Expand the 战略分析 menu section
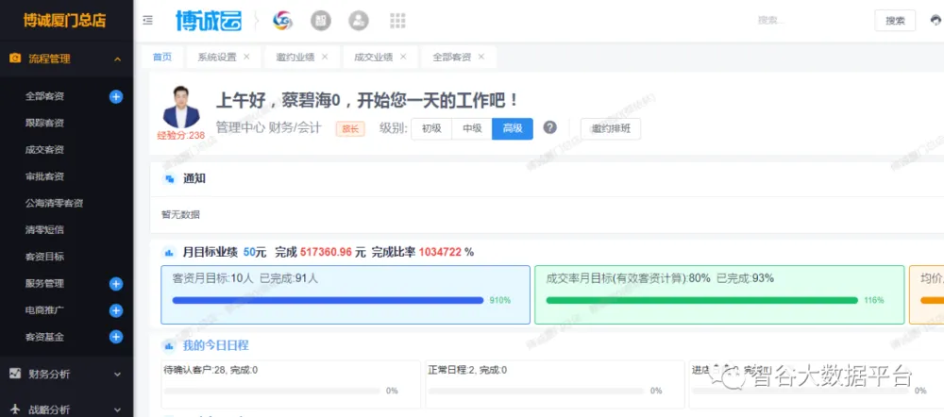 tap(117, 409)
